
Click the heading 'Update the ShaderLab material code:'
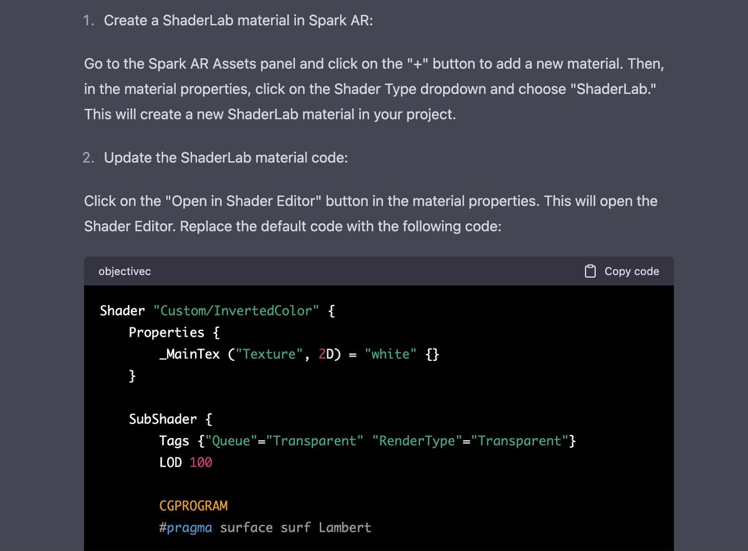coord(226,158)
